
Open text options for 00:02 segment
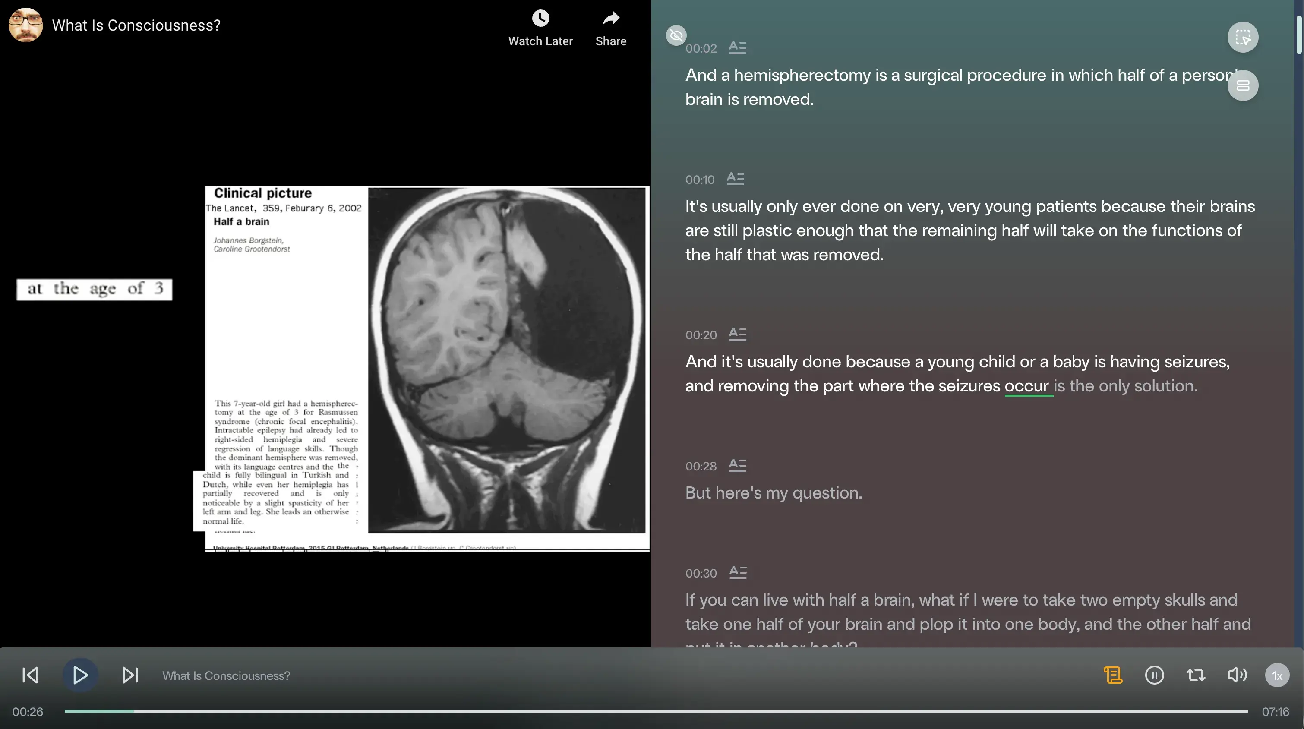(x=738, y=47)
